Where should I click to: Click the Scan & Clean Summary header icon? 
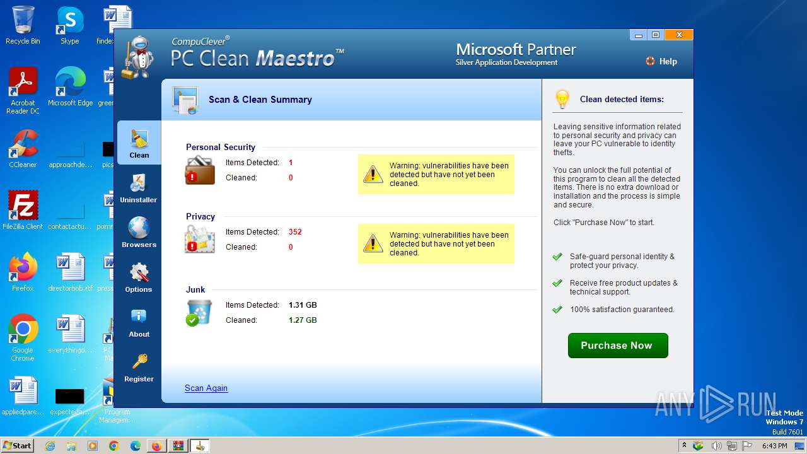click(186, 100)
